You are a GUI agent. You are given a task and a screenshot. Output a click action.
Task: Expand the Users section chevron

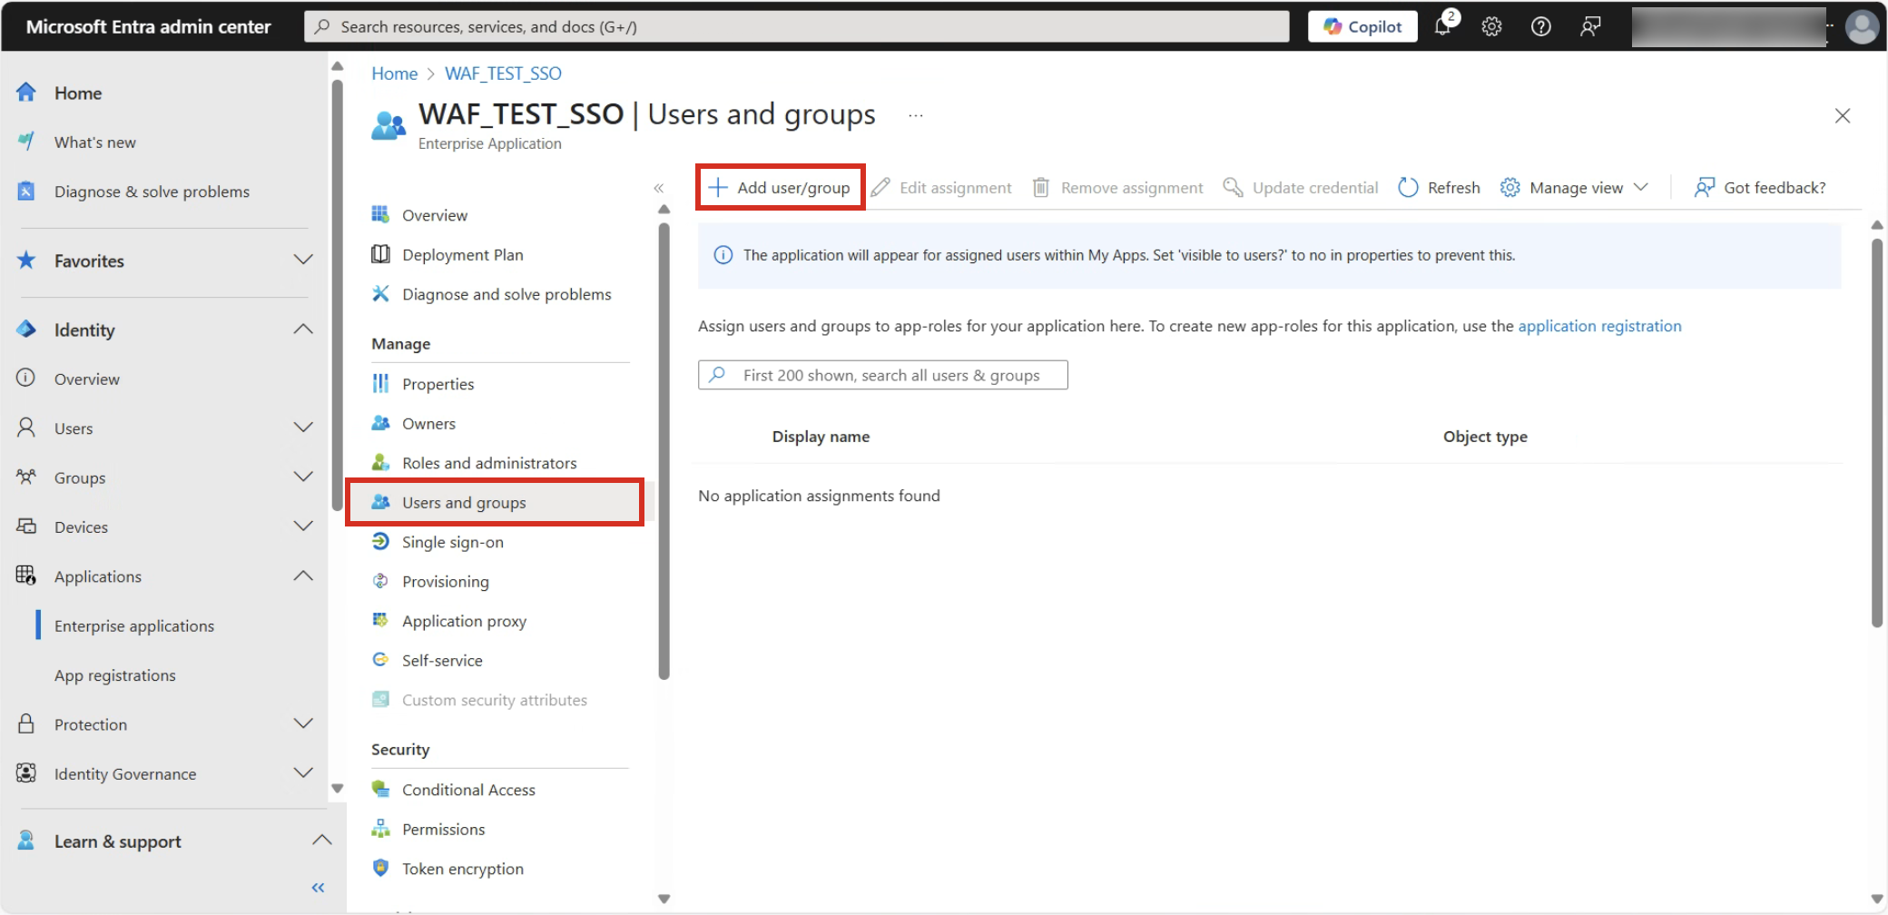tap(303, 428)
